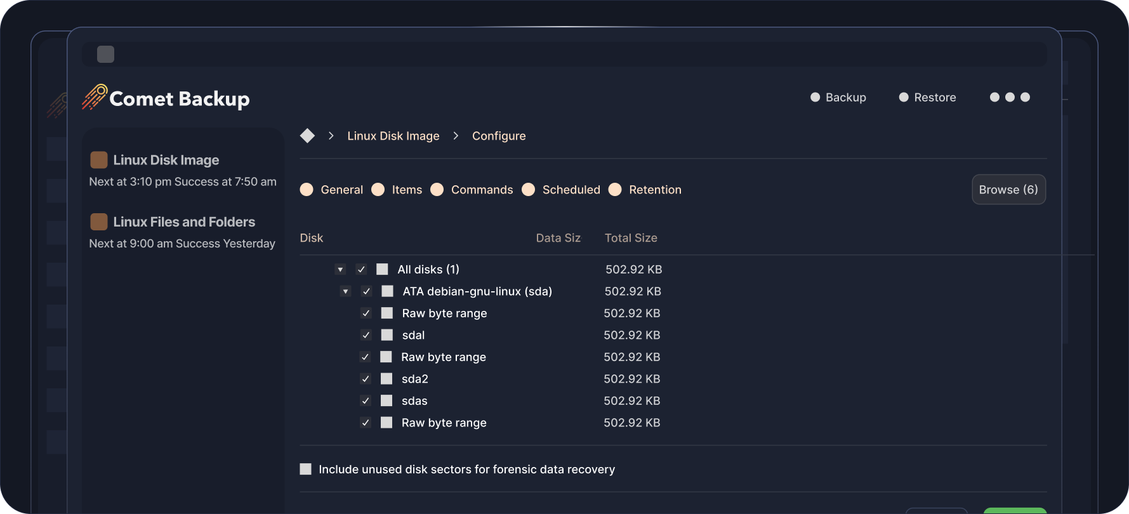
Task: Collapse the All disks tree node
Action: coord(340,270)
